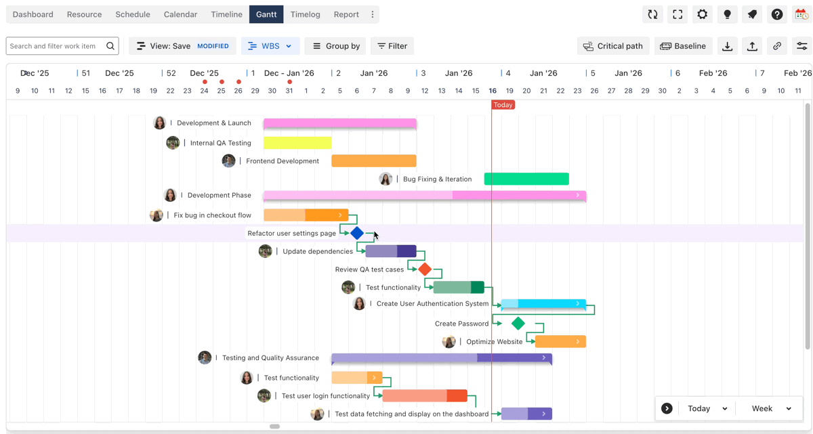The width and height of the screenshot is (813, 434).
Task: Open settings gear icon
Action: [x=702, y=14]
